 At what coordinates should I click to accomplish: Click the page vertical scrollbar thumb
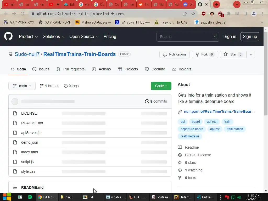[266, 73]
